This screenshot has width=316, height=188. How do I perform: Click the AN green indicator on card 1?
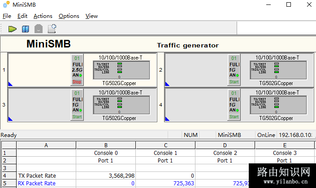[x=81, y=76]
